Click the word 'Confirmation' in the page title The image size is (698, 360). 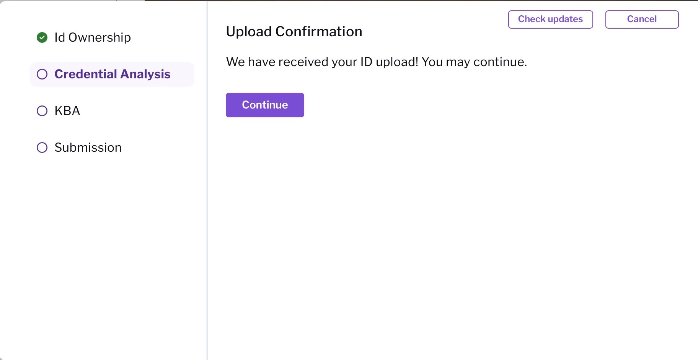[x=319, y=32]
